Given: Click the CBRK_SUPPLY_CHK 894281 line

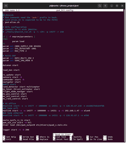Looking at the screenshot, I should (x=22, y=46).
